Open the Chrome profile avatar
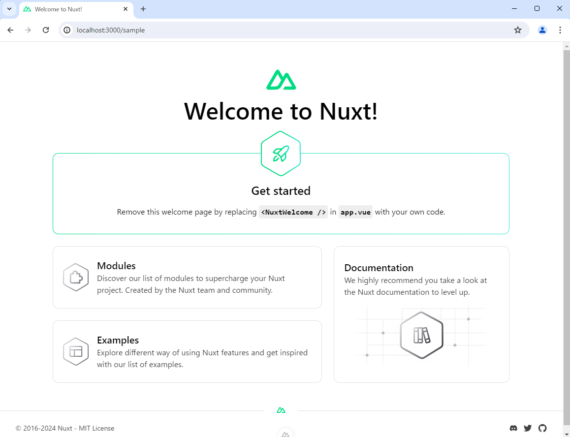Screen dimensions: 570x437 [542, 30]
